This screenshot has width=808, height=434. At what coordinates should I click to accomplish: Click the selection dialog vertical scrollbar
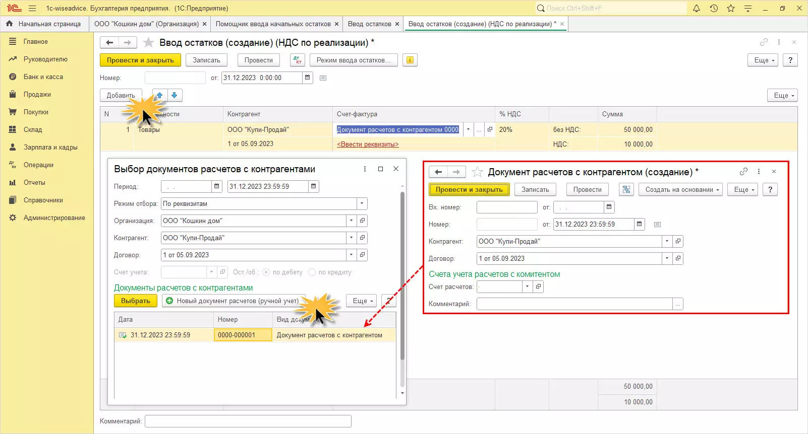tap(402, 277)
